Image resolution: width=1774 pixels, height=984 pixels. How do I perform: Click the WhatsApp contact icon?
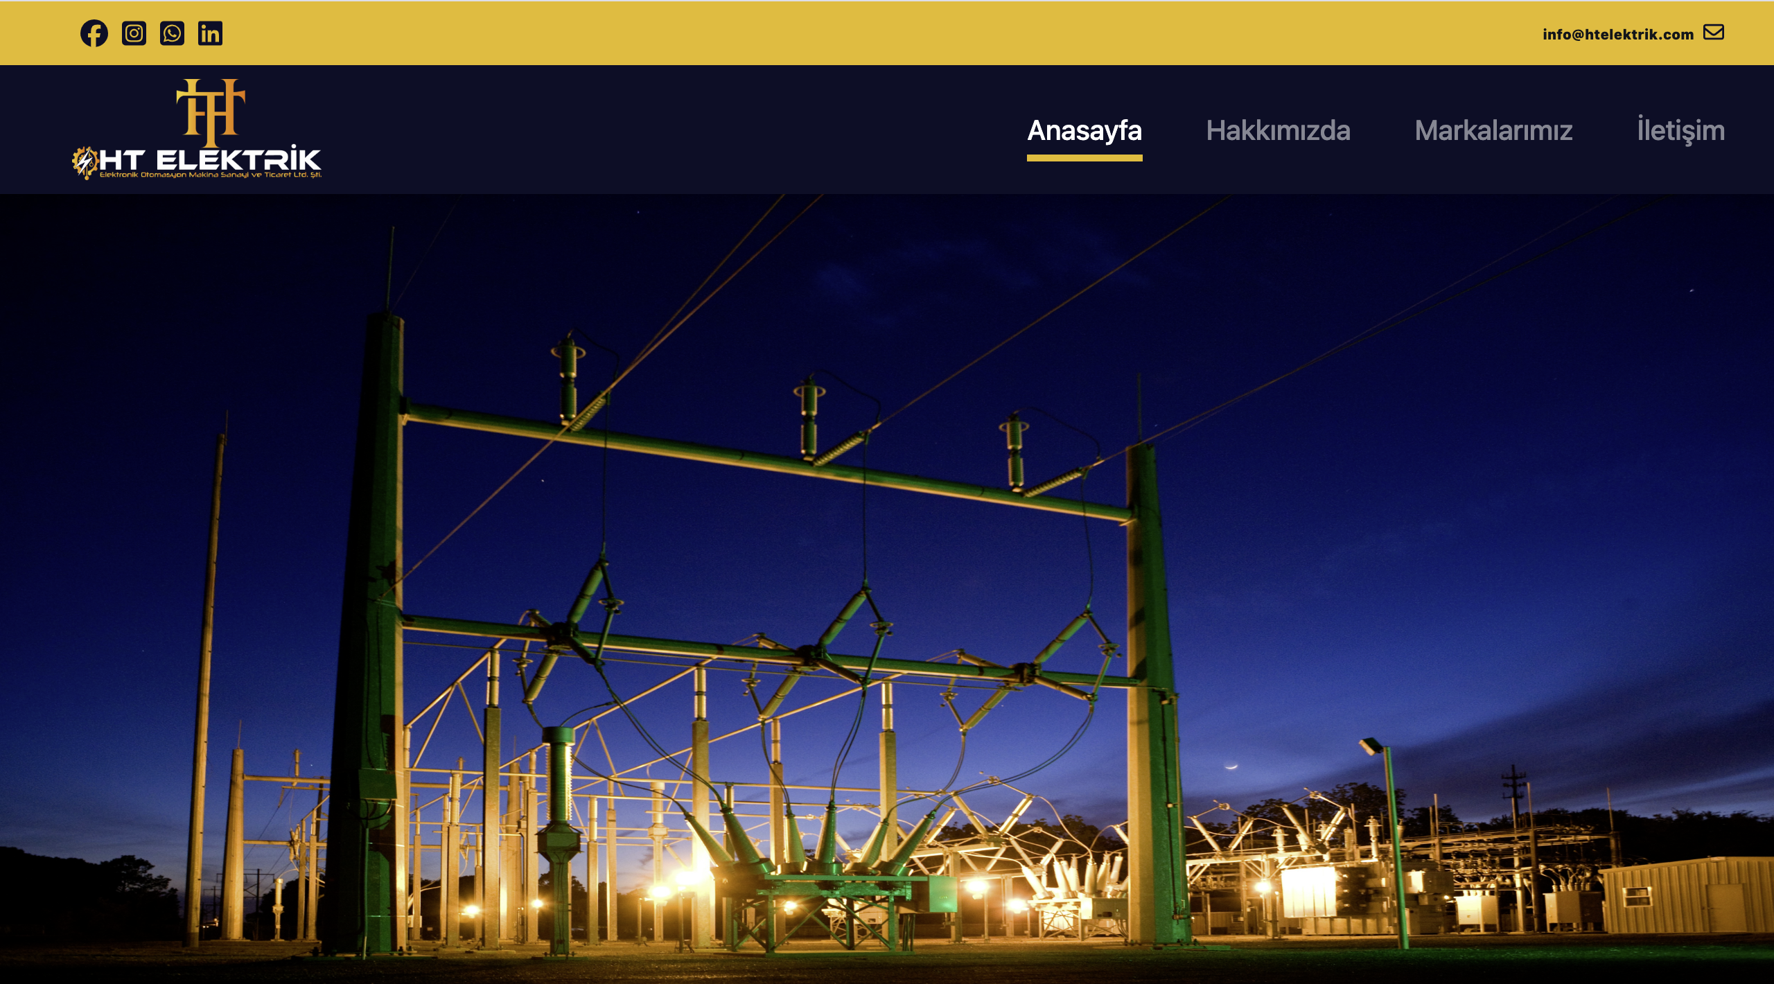click(172, 33)
